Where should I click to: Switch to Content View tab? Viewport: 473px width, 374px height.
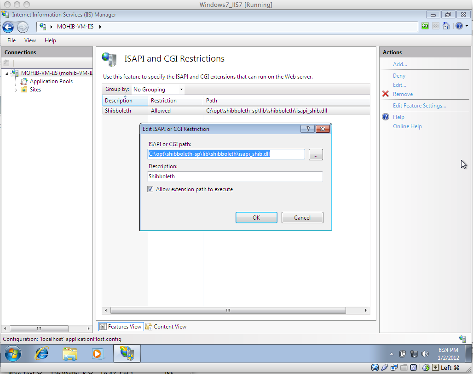(166, 327)
